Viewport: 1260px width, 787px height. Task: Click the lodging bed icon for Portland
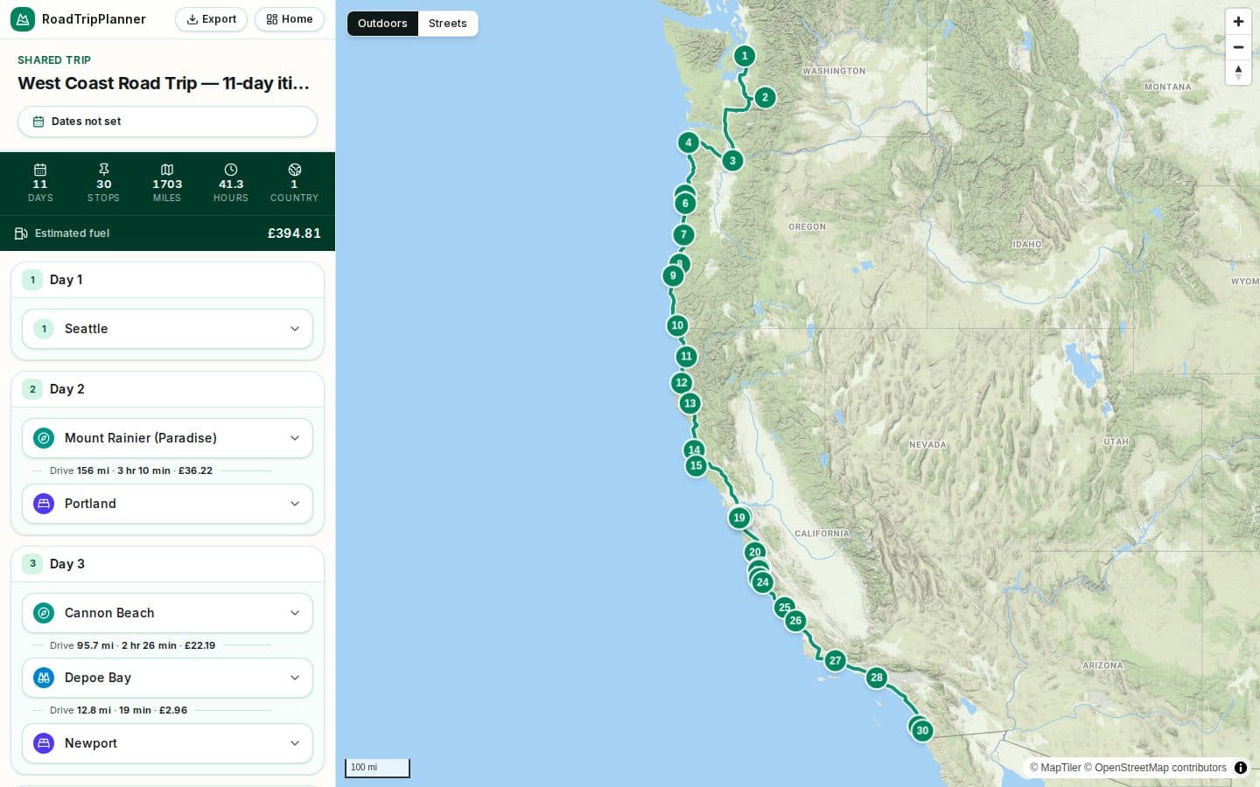click(x=44, y=504)
